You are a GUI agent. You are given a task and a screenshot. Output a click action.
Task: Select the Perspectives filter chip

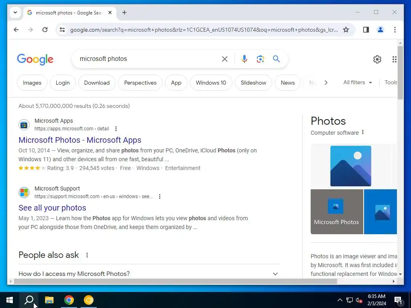(x=140, y=83)
